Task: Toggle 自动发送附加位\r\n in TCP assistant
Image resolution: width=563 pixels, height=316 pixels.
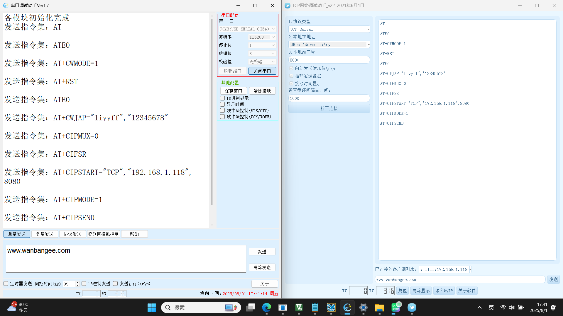Action: pos(291,68)
